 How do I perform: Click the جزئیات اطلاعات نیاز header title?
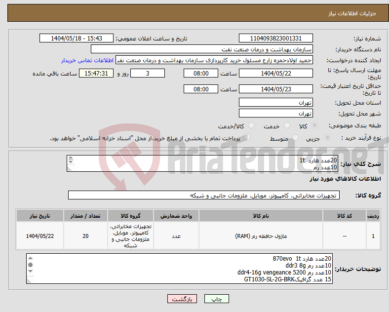point(352,13)
